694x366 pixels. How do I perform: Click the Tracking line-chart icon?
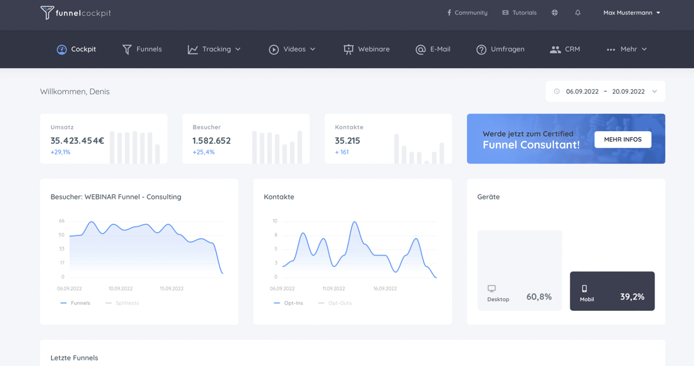pyautogui.click(x=192, y=49)
